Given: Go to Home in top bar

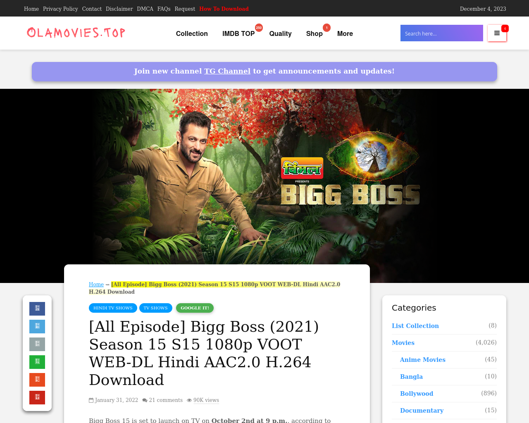Looking at the screenshot, I should coord(31,9).
